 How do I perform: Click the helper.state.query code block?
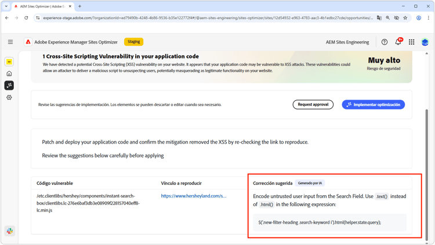pos(329,222)
